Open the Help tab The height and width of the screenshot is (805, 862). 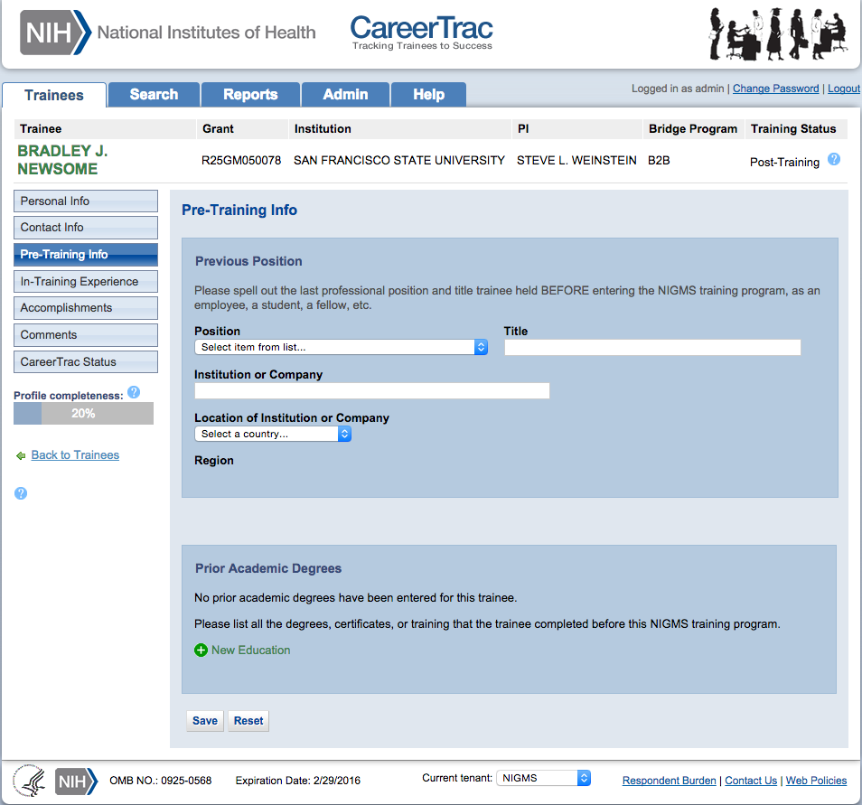[x=429, y=95]
